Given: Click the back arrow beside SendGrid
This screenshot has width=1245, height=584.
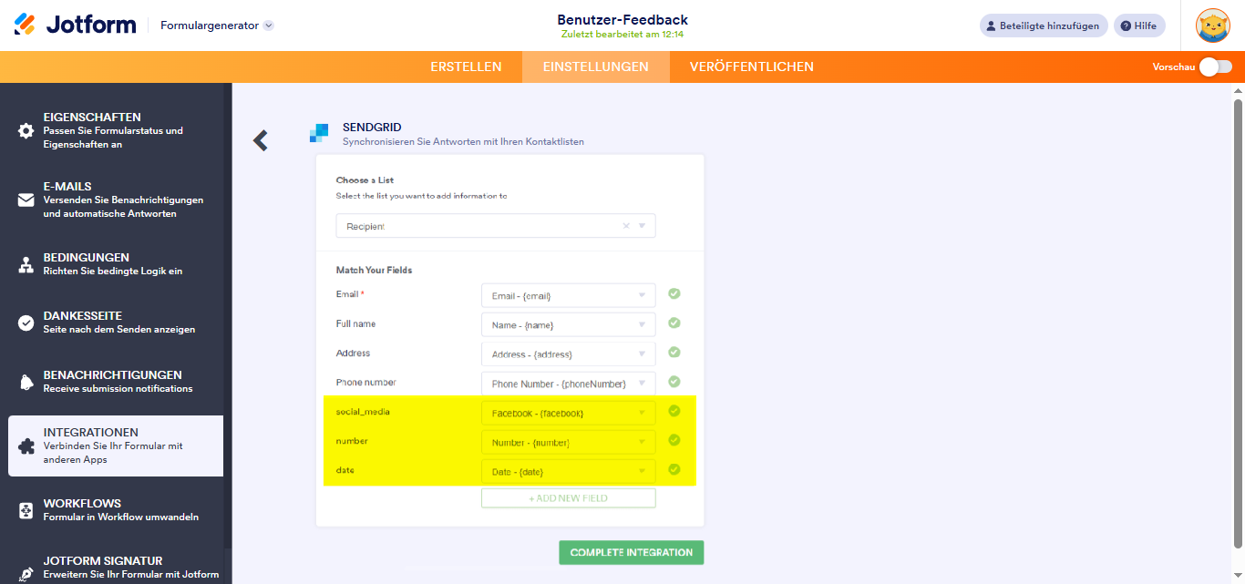Looking at the screenshot, I should click(261, 140).
